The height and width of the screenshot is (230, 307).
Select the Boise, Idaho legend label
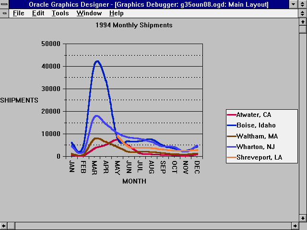coord(256,126)
